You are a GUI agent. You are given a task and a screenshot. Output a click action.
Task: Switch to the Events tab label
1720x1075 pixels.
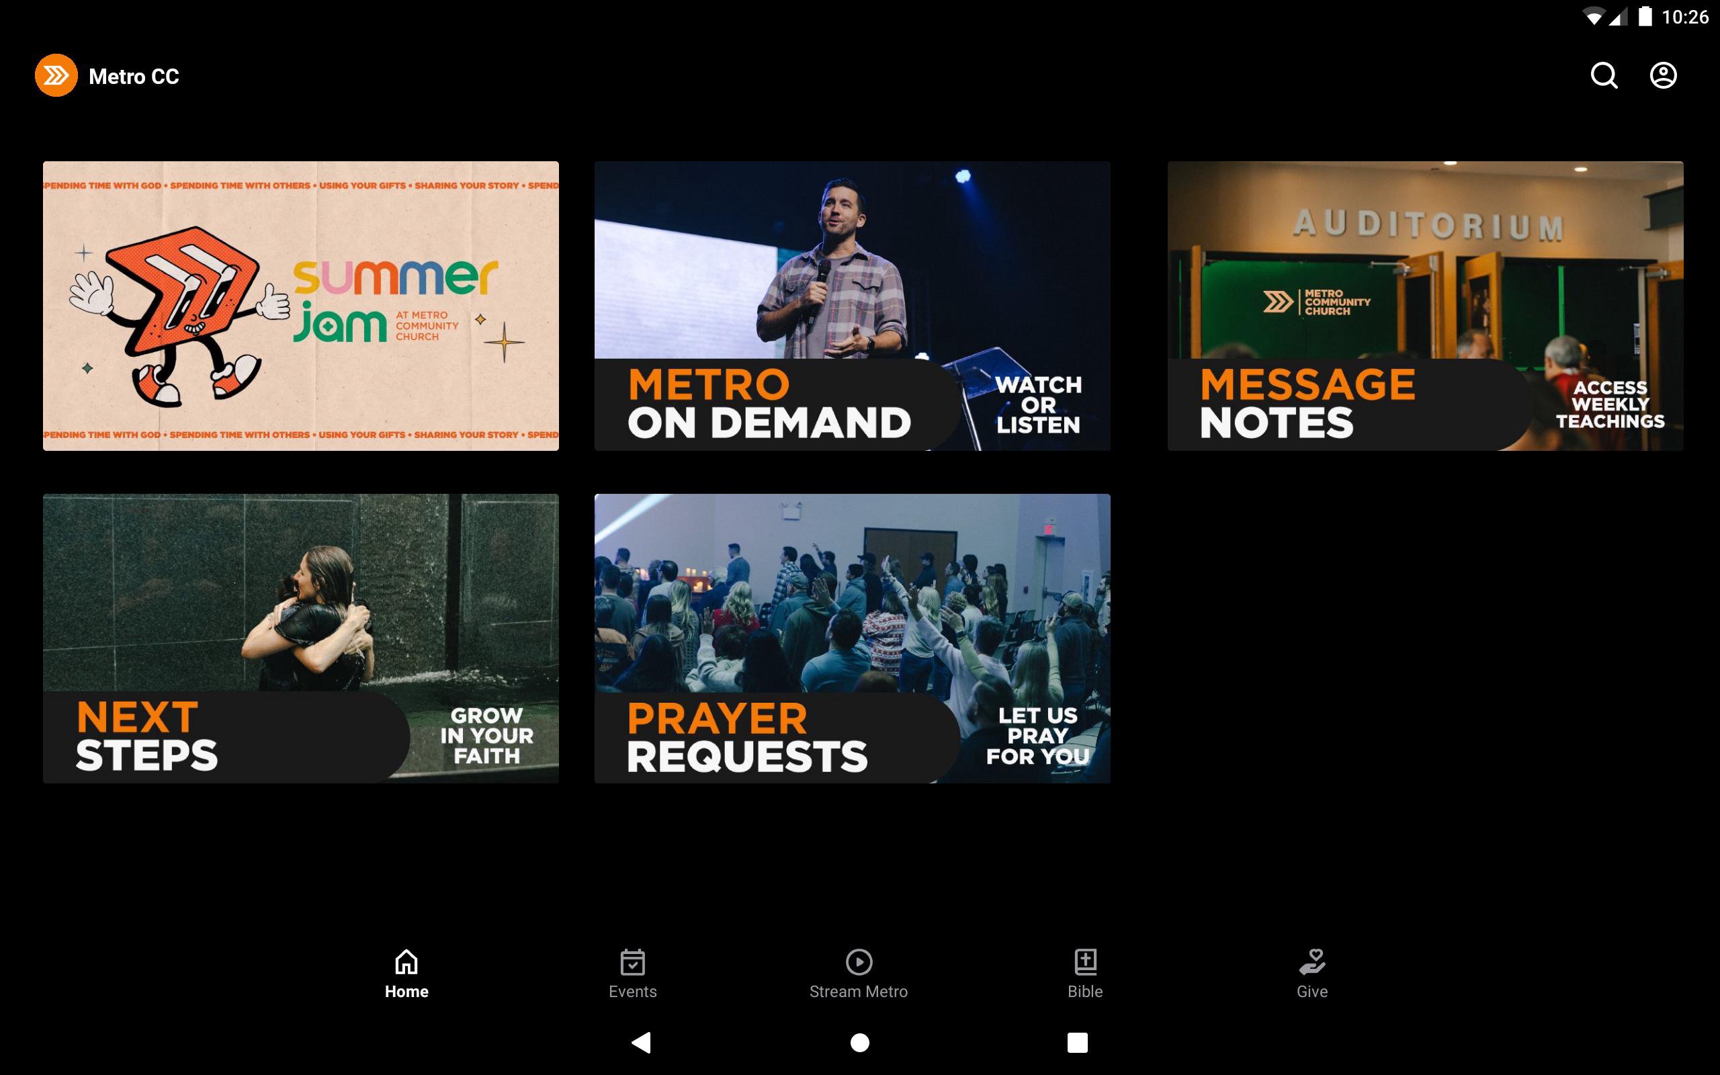(632, 991)
